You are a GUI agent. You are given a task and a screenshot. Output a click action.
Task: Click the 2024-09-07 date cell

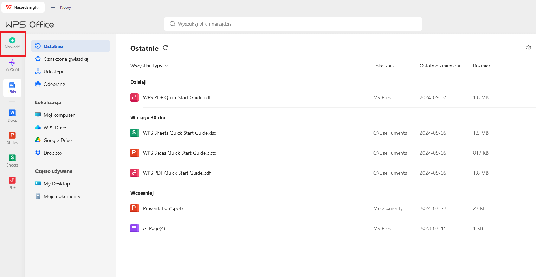pos(433,97)
